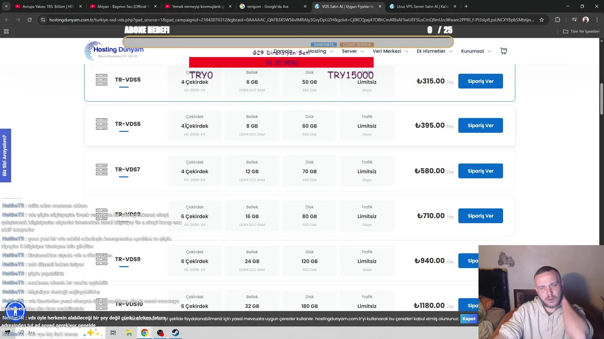Click the streamer webcam overlay
This screenshot has width=604, height=339.
click(x=541, y=292)
